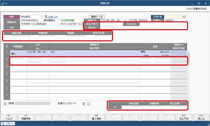Click the 支払予定日 field

point(111,24)
